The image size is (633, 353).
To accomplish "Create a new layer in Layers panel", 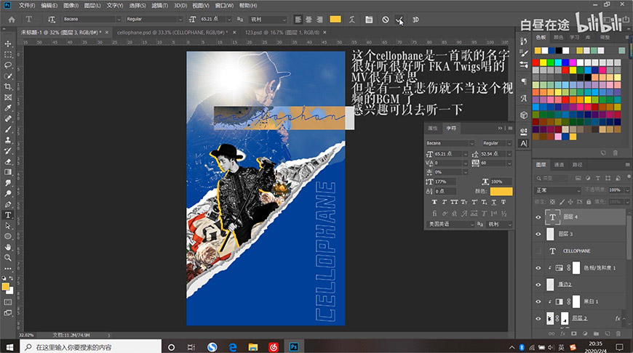I will tap(607, 333).
